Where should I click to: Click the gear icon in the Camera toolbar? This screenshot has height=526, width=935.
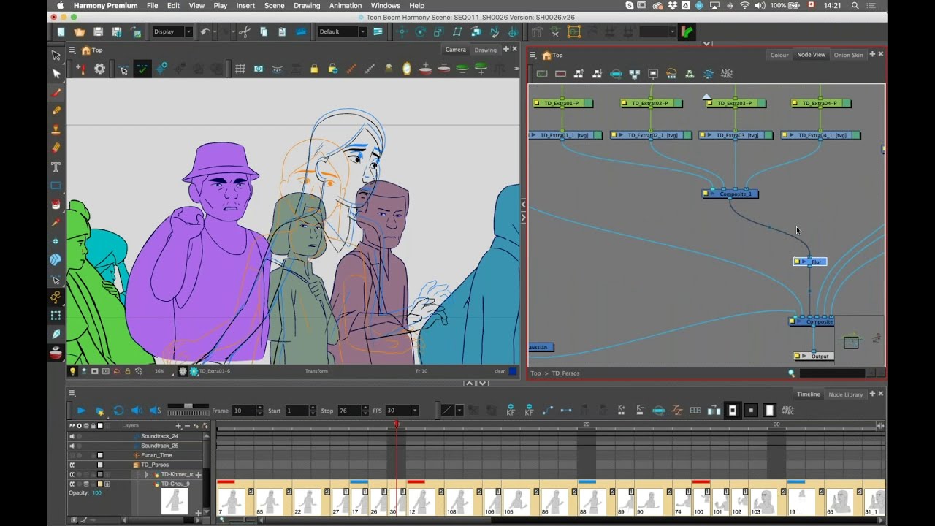click(100, 69)
